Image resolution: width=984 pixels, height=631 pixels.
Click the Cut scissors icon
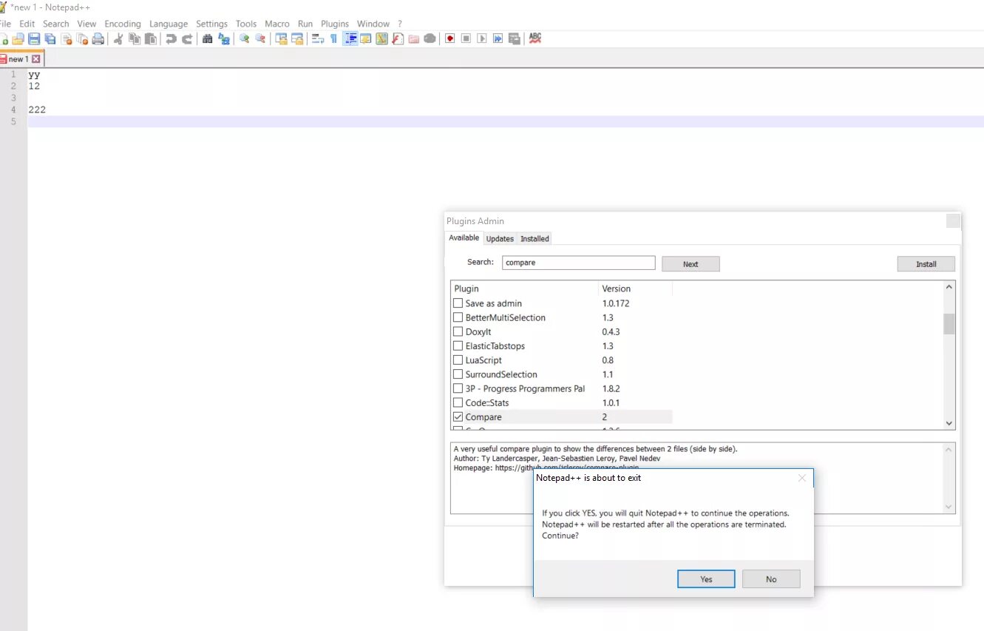118,38
